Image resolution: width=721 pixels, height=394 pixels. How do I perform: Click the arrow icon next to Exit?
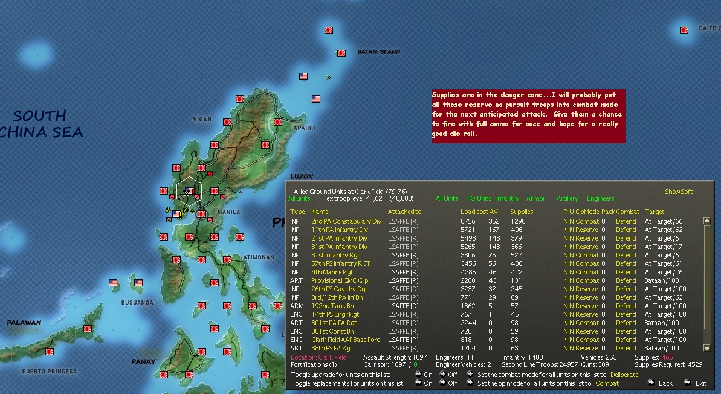coord(687,383)
